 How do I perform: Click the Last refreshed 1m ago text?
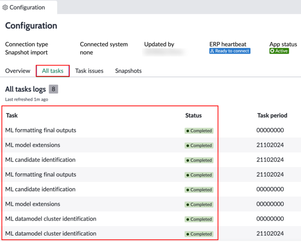27,99
